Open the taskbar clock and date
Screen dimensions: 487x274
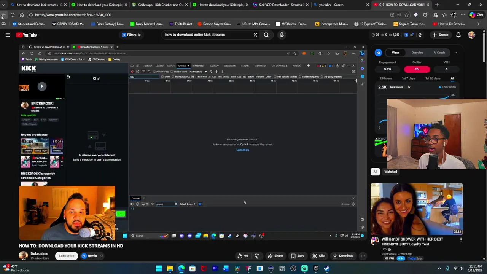tap(474, 269)
